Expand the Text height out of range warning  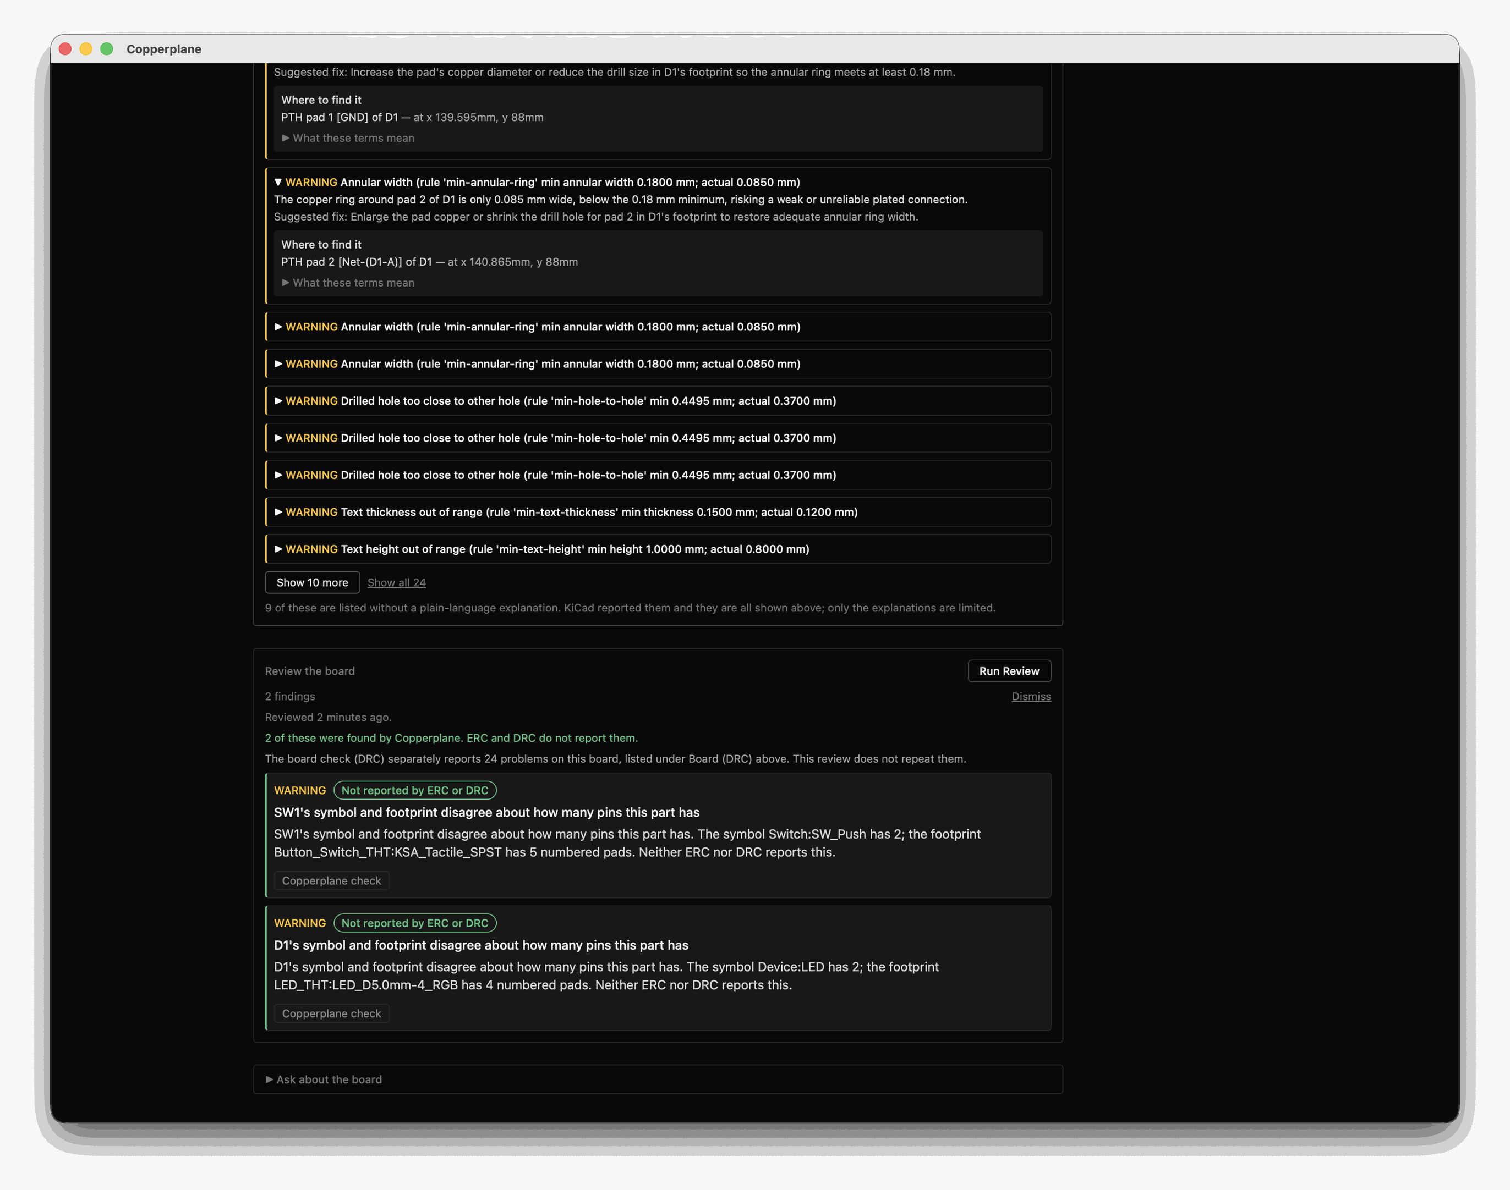click(658, 549)
